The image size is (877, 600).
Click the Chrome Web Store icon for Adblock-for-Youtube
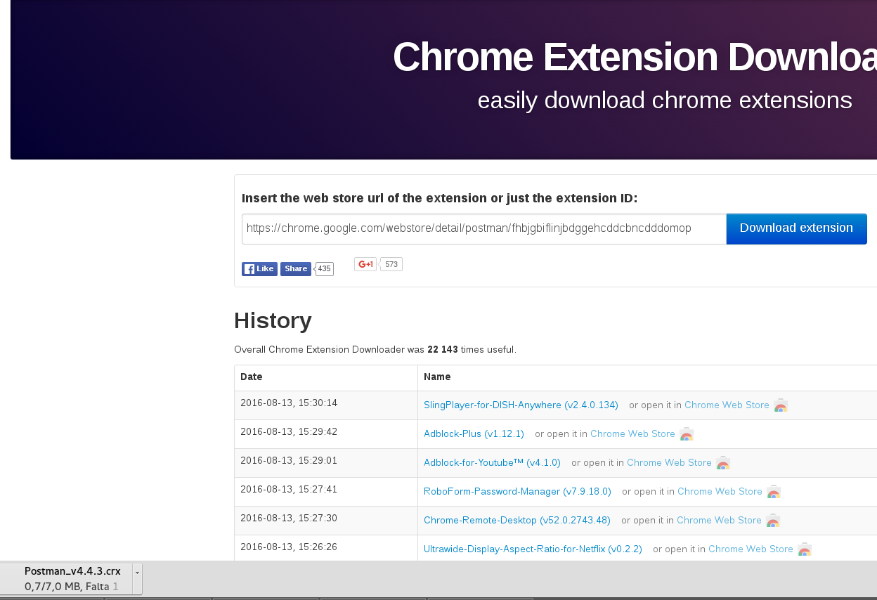point(723,463)
